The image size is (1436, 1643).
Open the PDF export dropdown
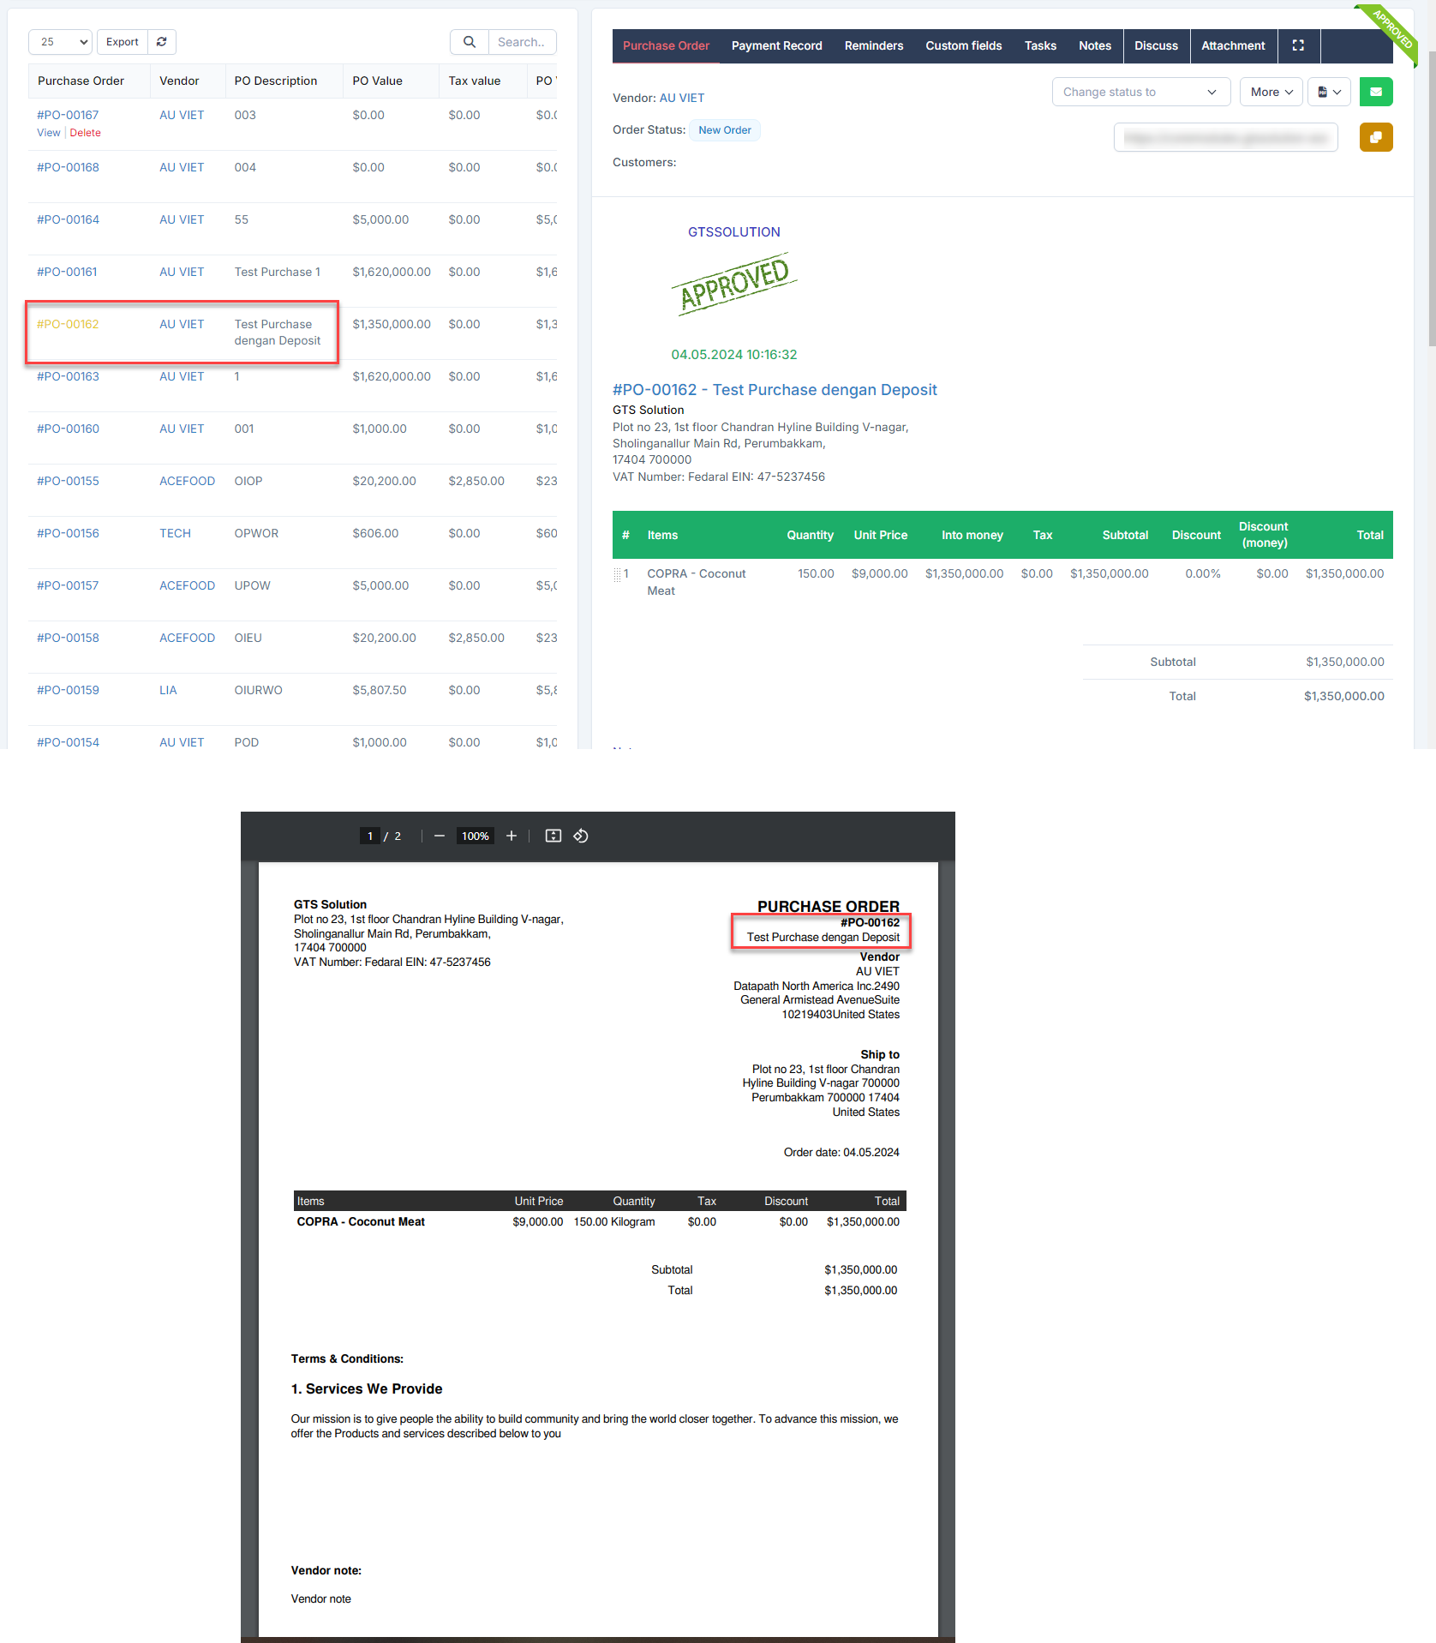1329,92
